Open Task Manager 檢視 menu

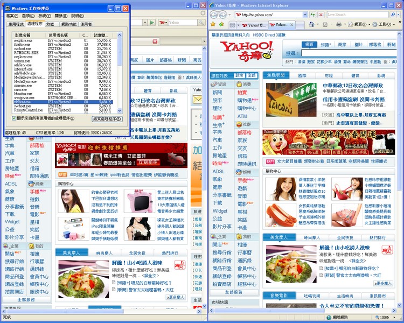tap(45, 16)
